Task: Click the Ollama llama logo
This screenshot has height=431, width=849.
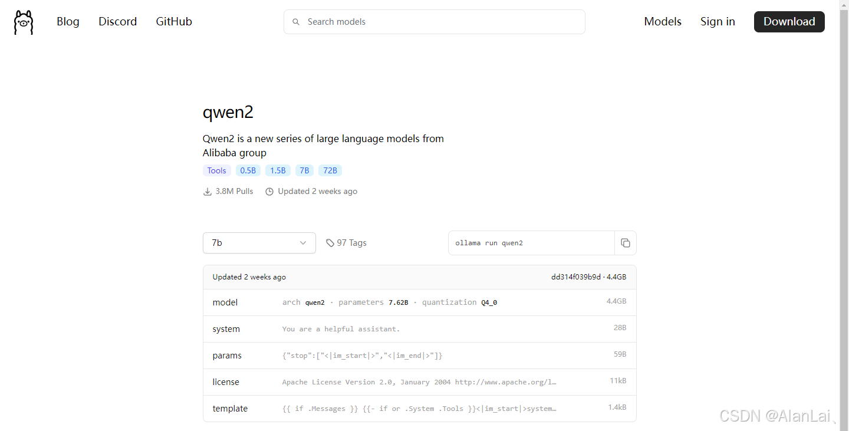Action: pyautogui.click(x=23, y=22)
